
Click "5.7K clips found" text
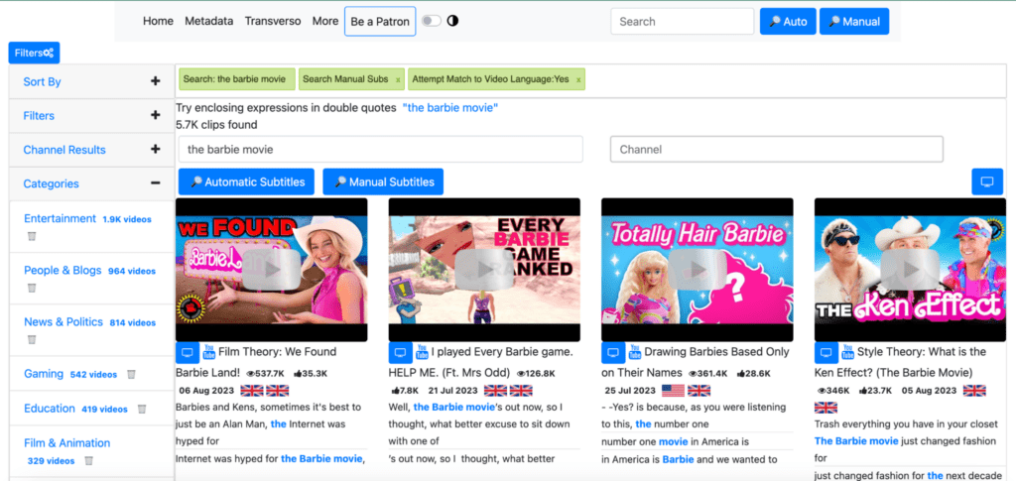point(216,125)
